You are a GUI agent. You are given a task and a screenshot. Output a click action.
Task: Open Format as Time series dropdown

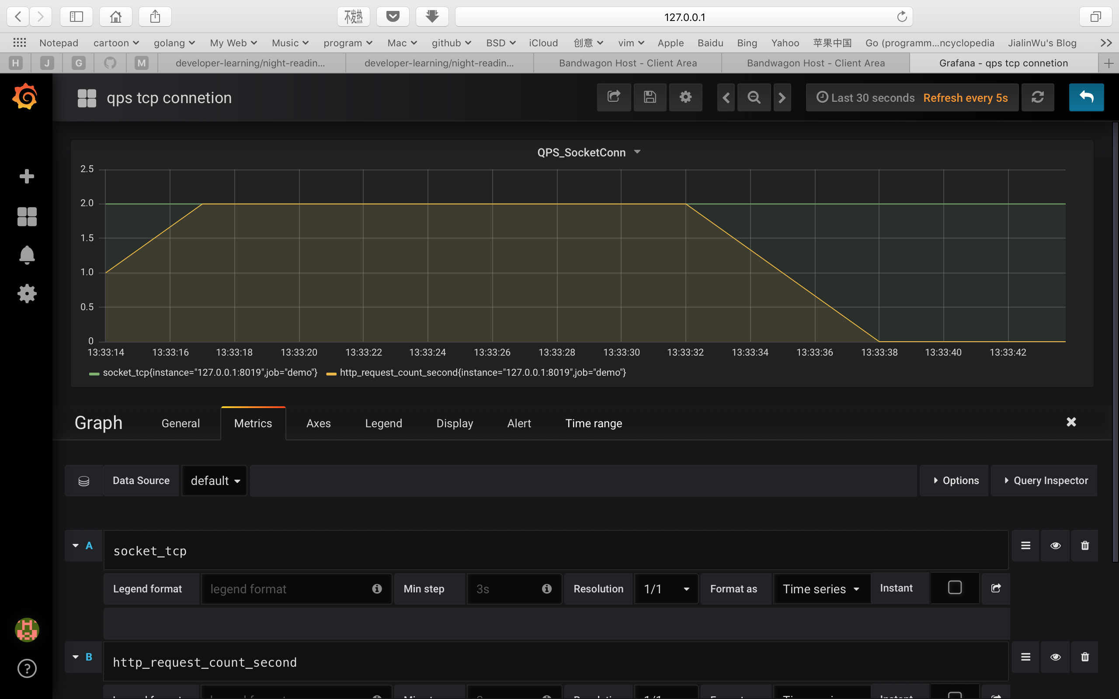coord(822,589)
